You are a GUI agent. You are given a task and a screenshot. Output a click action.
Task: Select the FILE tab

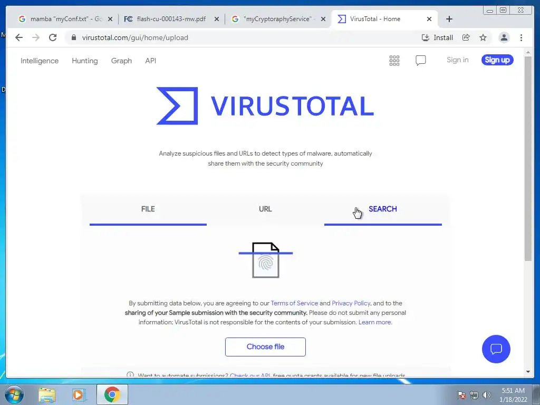(x=148, y=210)
